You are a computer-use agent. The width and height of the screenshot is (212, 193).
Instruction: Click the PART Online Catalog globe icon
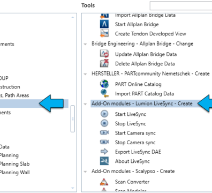[x=104, y=84]
